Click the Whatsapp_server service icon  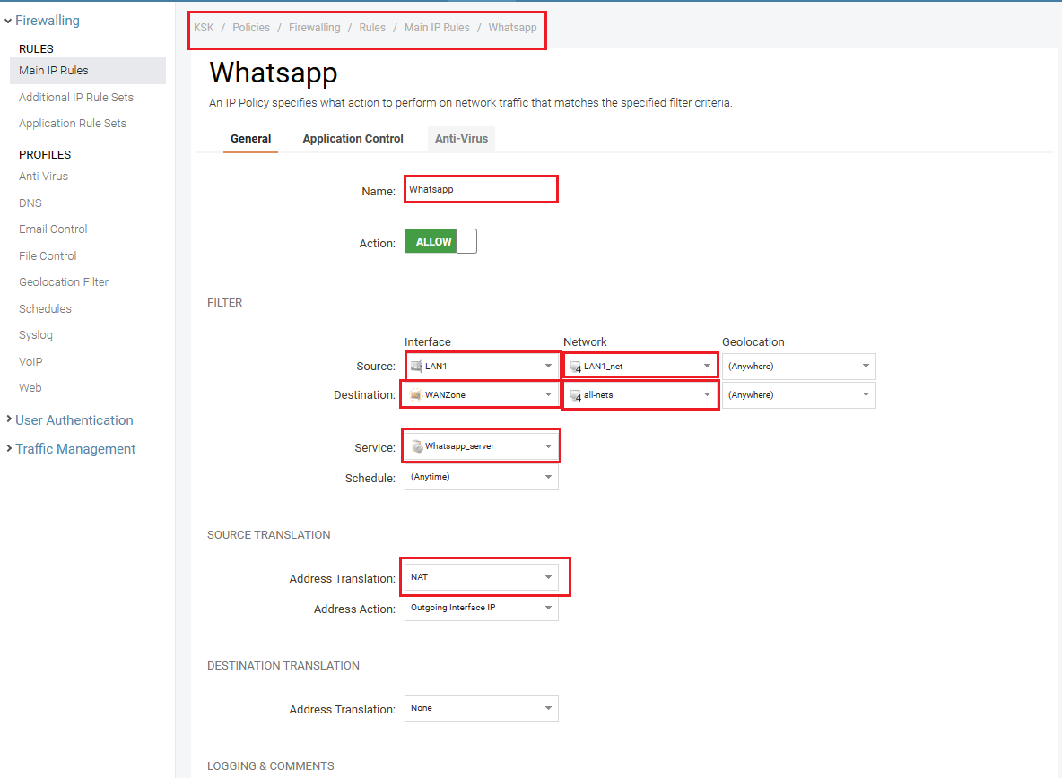(x=417, y=446)
